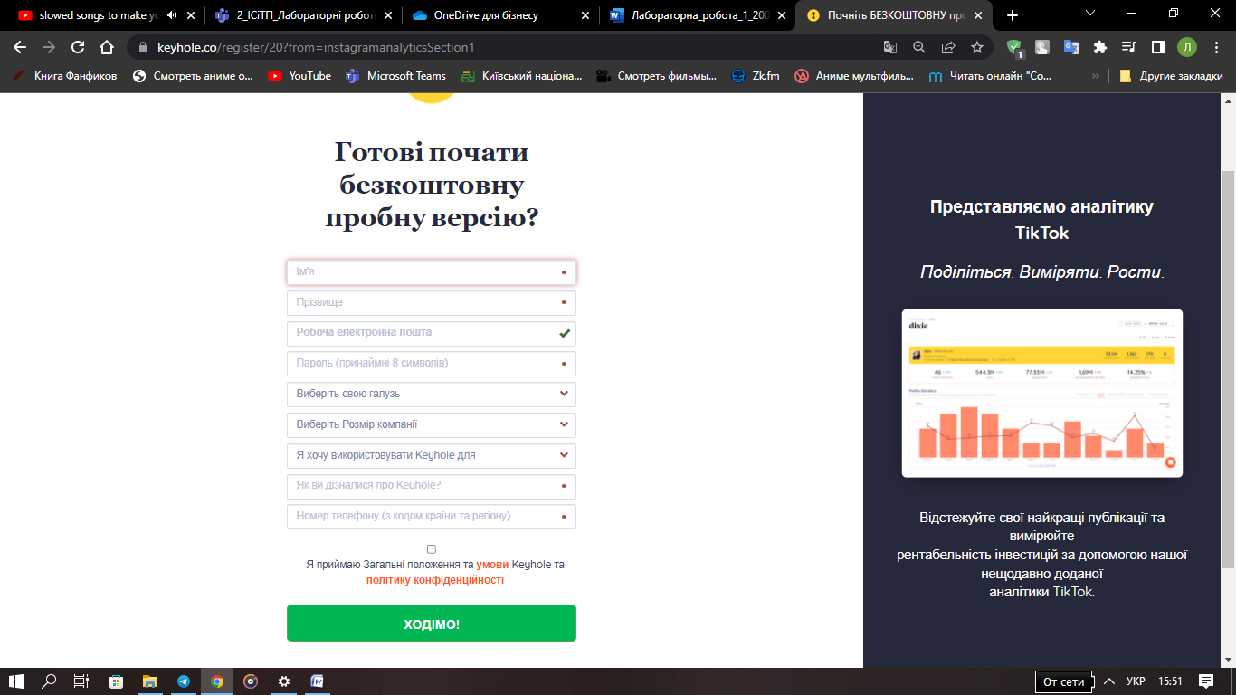
Task: Mute the audio icon on the YouTube tab
Action: coord(172,15)
